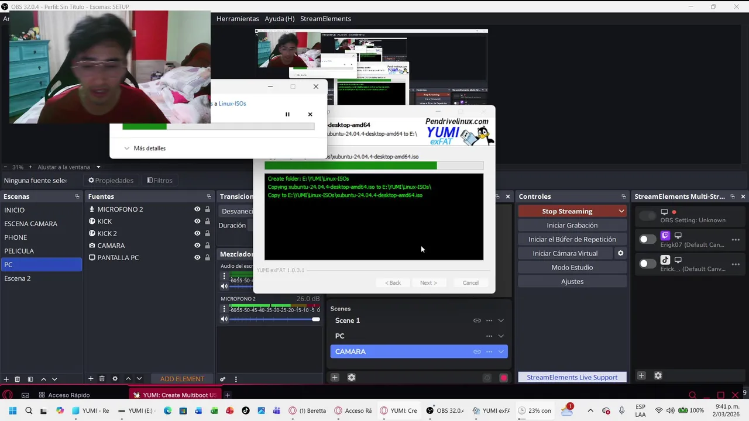The width and height of the screenshot is (749, 421).
Task: Toggle visibility of KICK 2 source
Action: [197, 233]
